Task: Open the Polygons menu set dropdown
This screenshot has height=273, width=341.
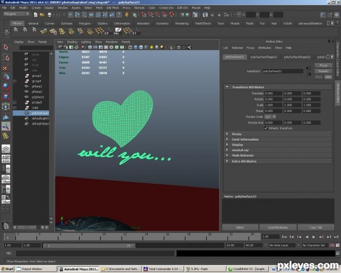Action: [x=16, y=14]
